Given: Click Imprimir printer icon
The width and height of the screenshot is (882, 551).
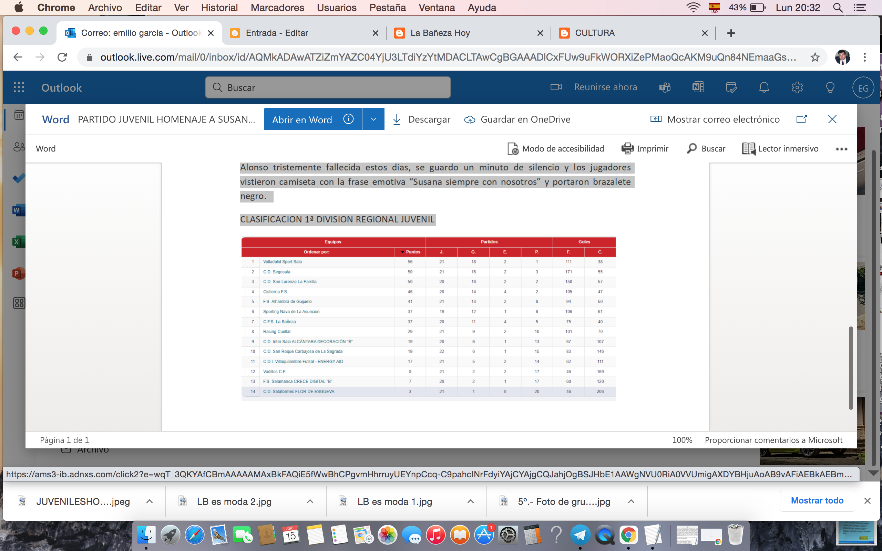Looking at the screenshot, I should coord(627,149).
